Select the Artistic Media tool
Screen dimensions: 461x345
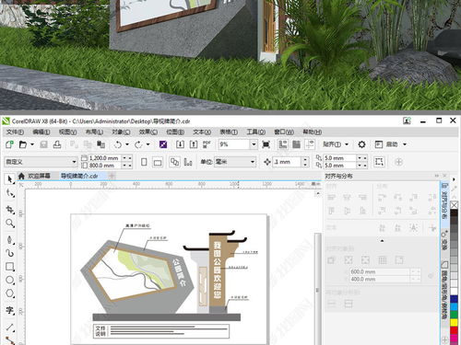[10, 253]
